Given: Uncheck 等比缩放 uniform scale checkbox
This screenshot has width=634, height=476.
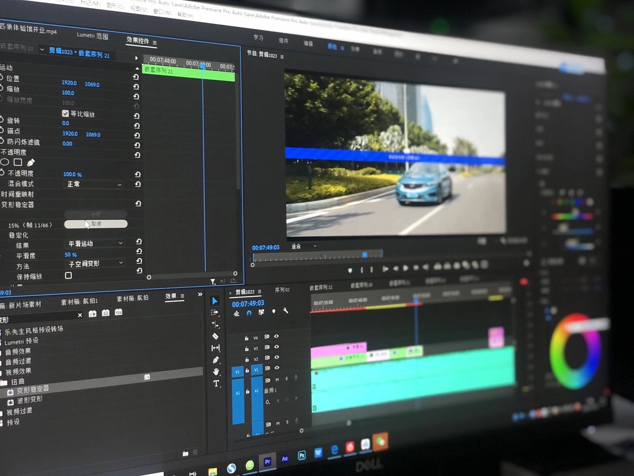Looking at the screenshot, I should point(65,114).
